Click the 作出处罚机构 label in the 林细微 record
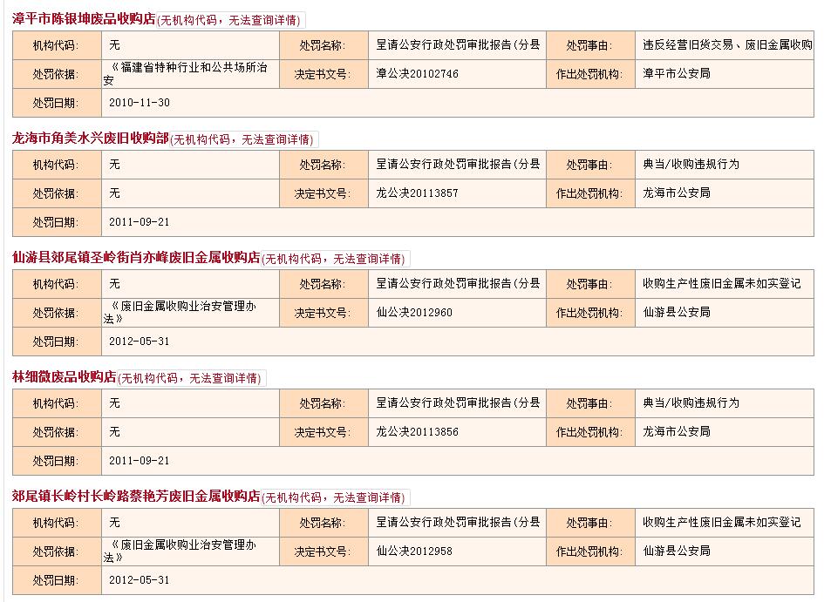 pyautogui.click(x=589, y=432)
